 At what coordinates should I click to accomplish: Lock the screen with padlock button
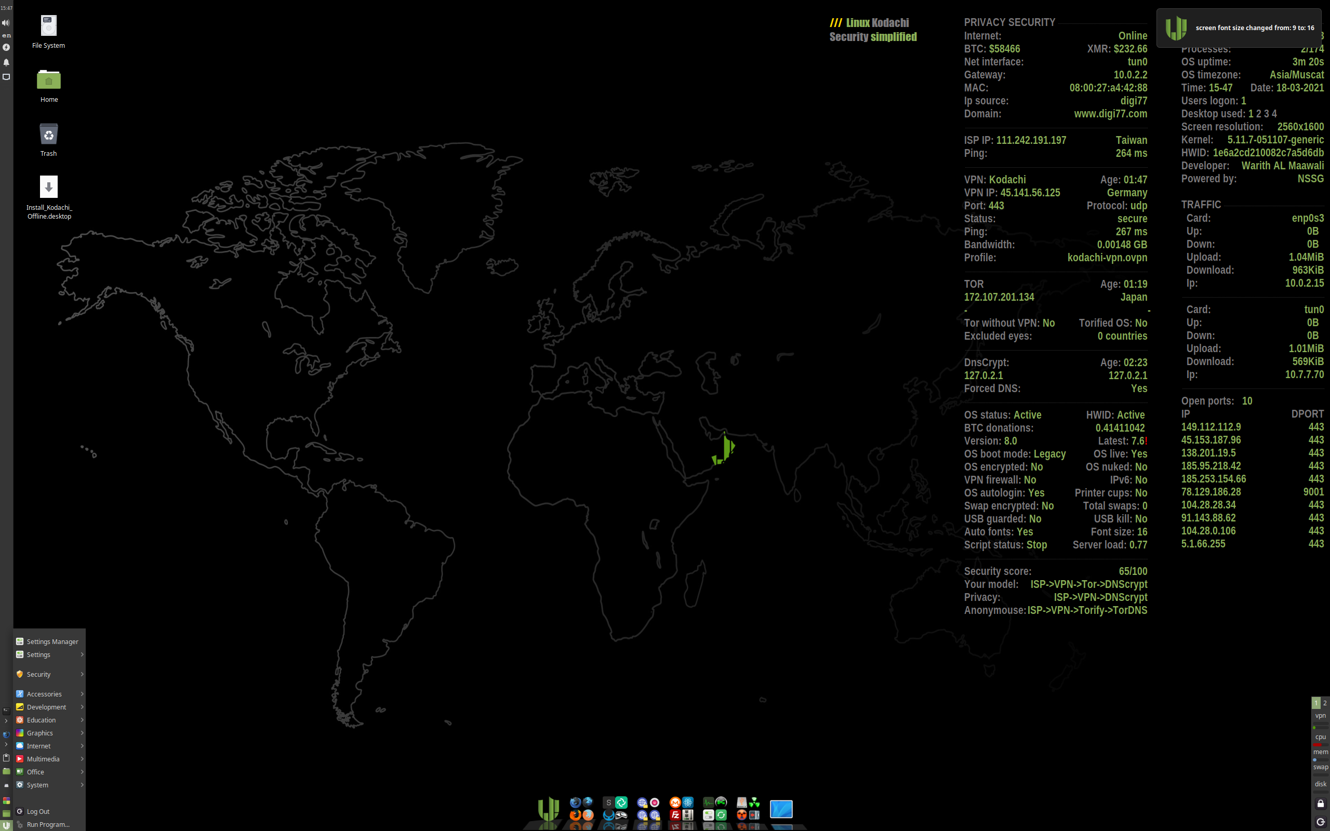(1321, 803)
